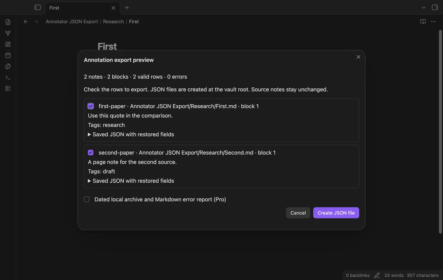443x280 pixels.
Task: Switch to reading view book icon
Action: pos(423,21)
